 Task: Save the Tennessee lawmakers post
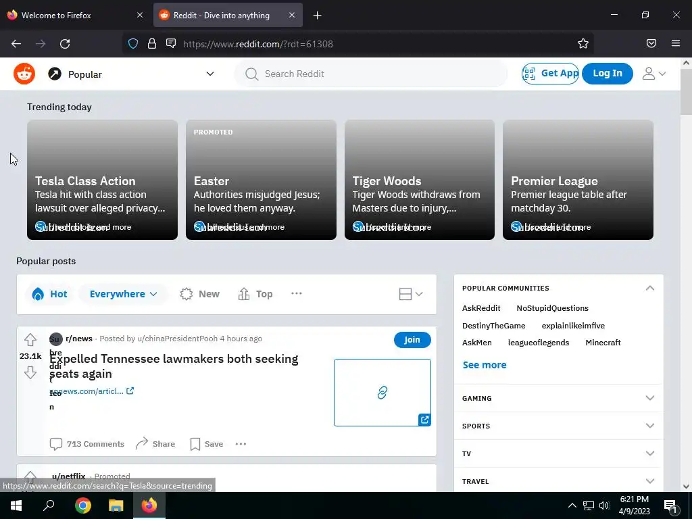pos(207,444)
